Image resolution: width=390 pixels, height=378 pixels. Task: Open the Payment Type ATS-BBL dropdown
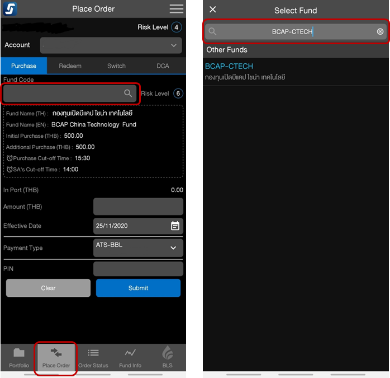[x=138, y=248]
